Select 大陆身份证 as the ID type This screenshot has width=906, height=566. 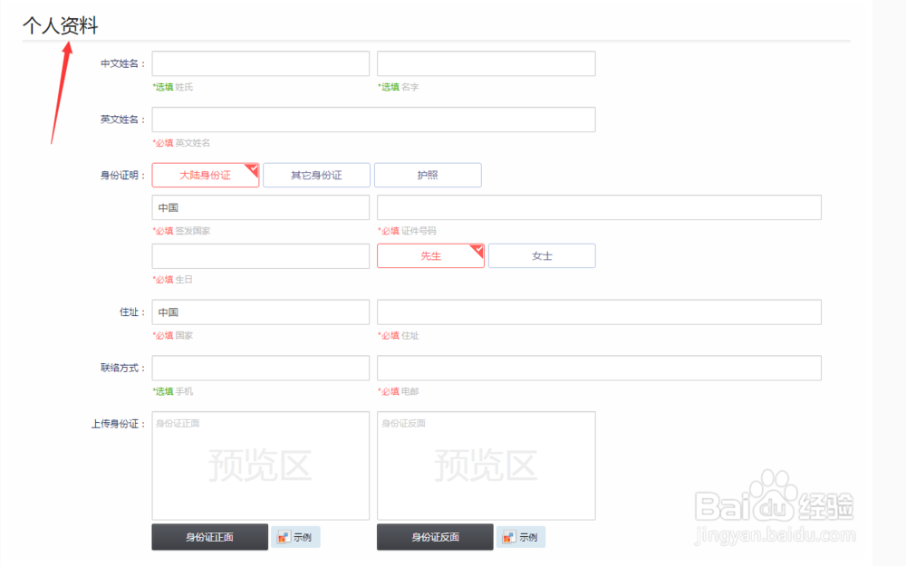click(x=205, y=175)
